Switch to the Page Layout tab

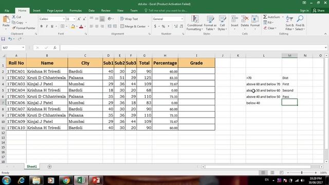tap(55, 10)
